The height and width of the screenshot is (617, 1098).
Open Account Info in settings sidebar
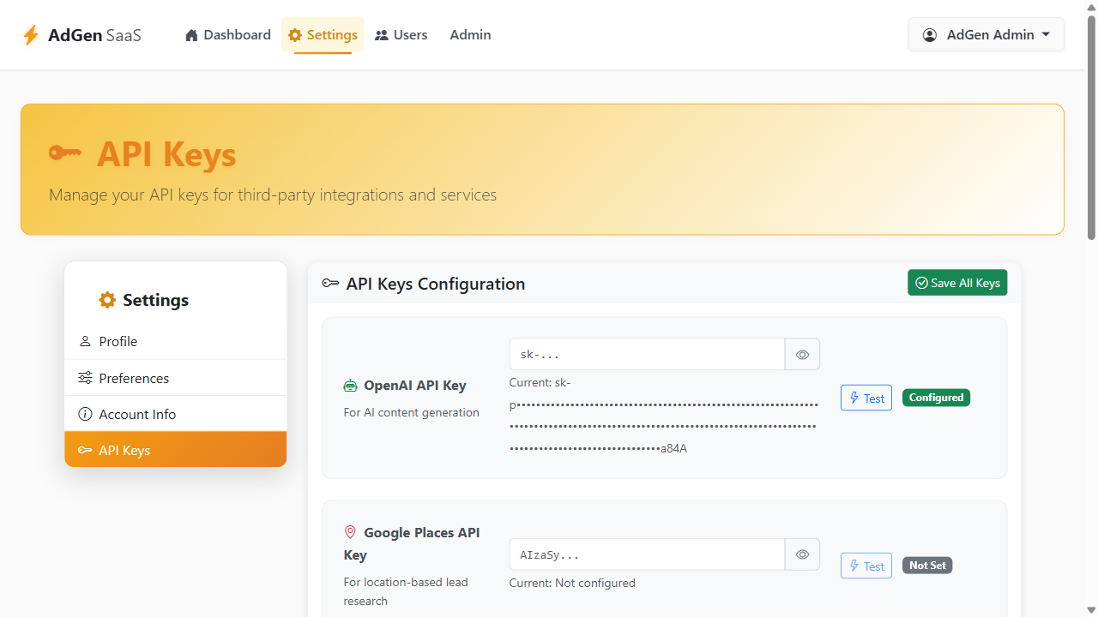point(176,414)
